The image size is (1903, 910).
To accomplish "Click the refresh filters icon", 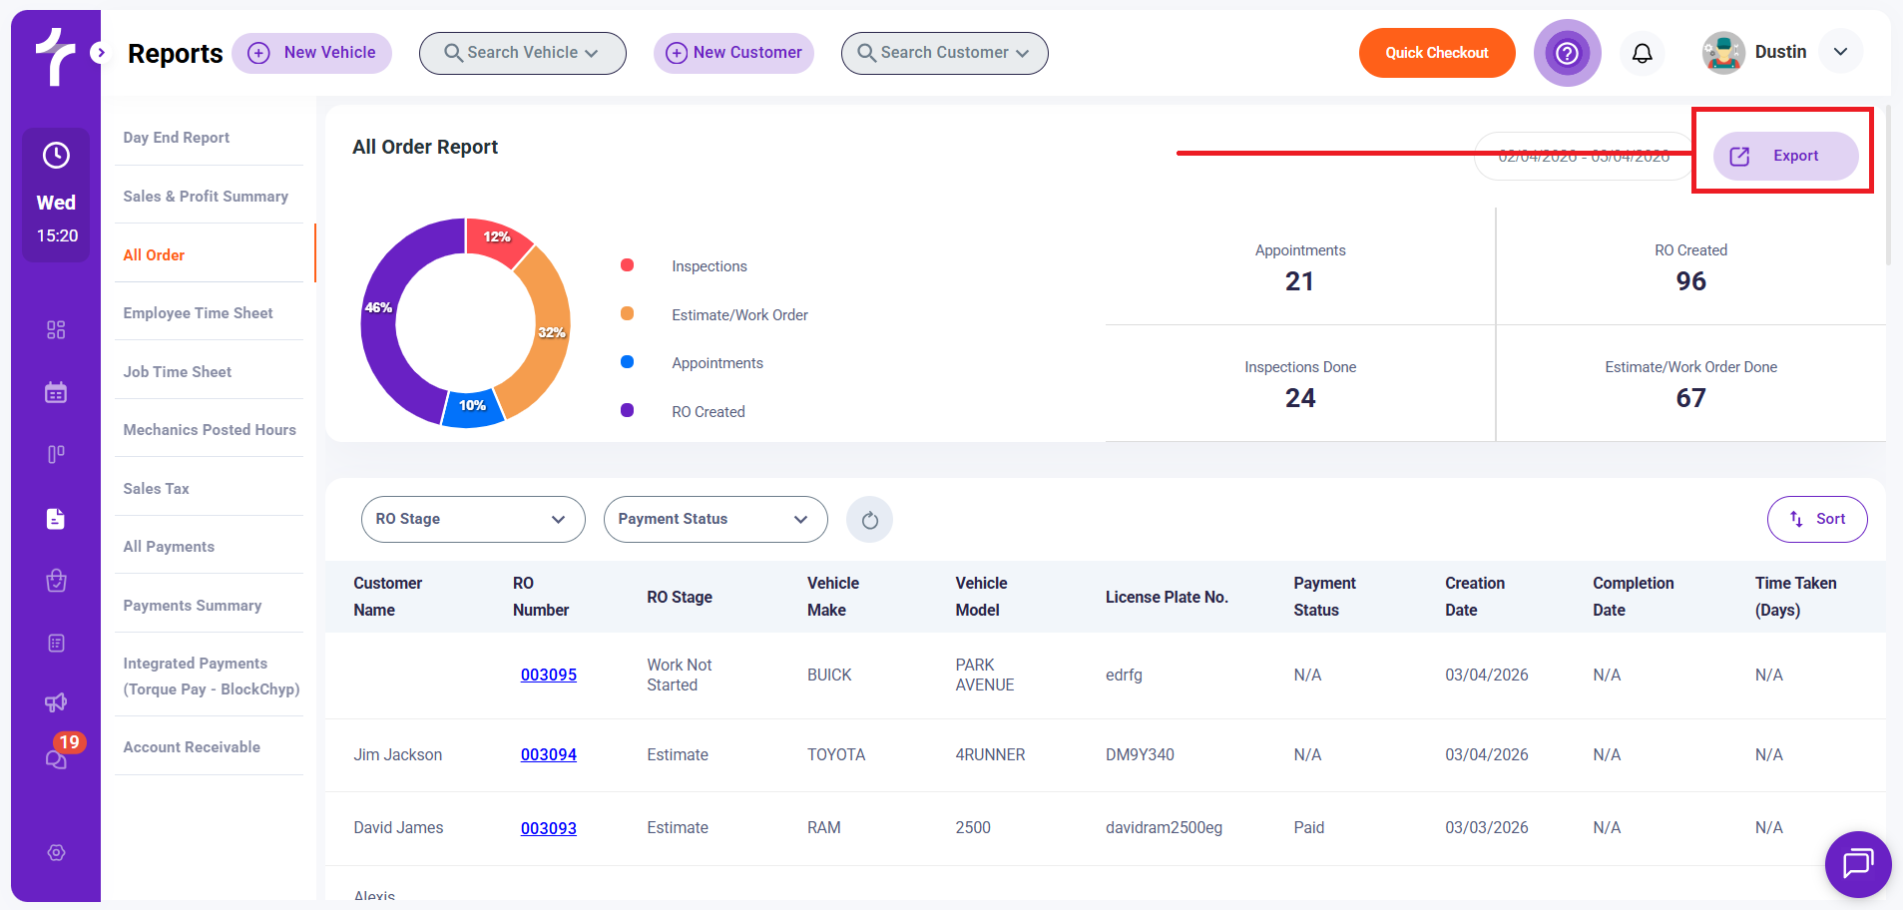I will 869,520.
